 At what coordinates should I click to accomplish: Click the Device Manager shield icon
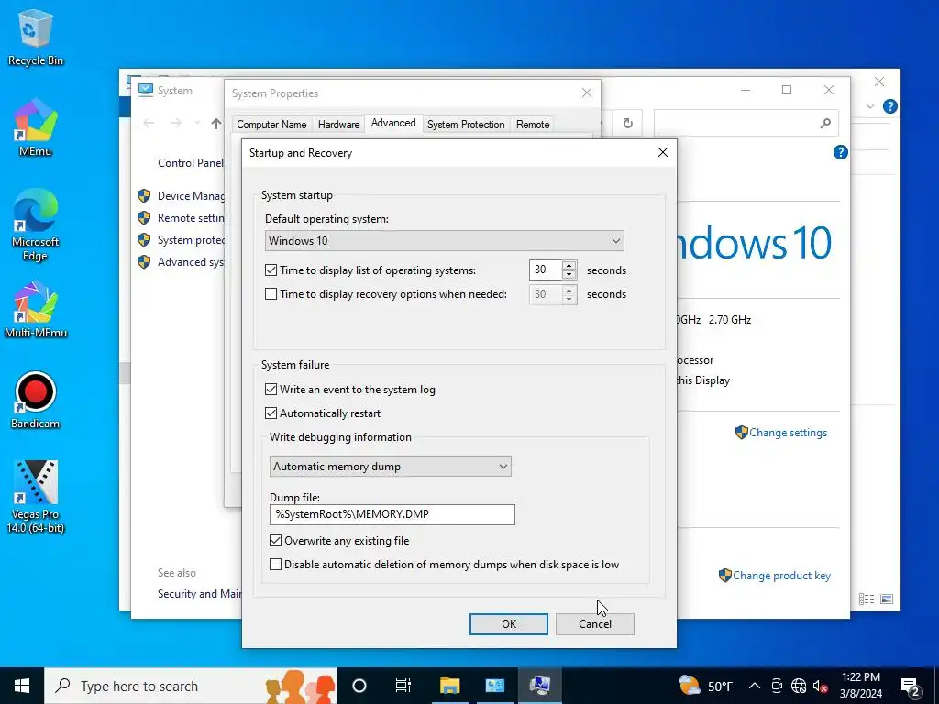tap(144, 196)
